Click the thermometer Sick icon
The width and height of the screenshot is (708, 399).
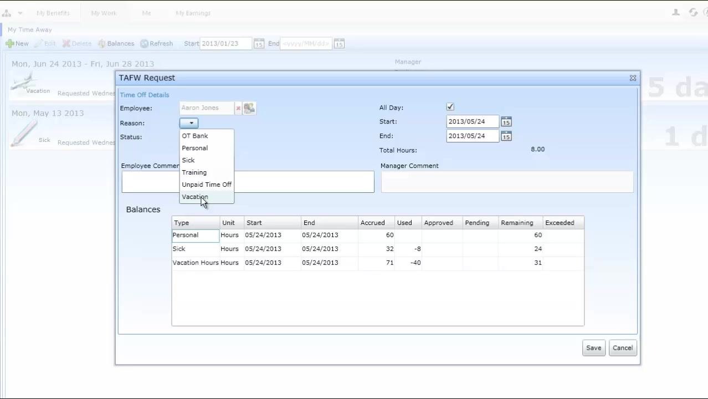pyautogui.click(x=24, y=134)
